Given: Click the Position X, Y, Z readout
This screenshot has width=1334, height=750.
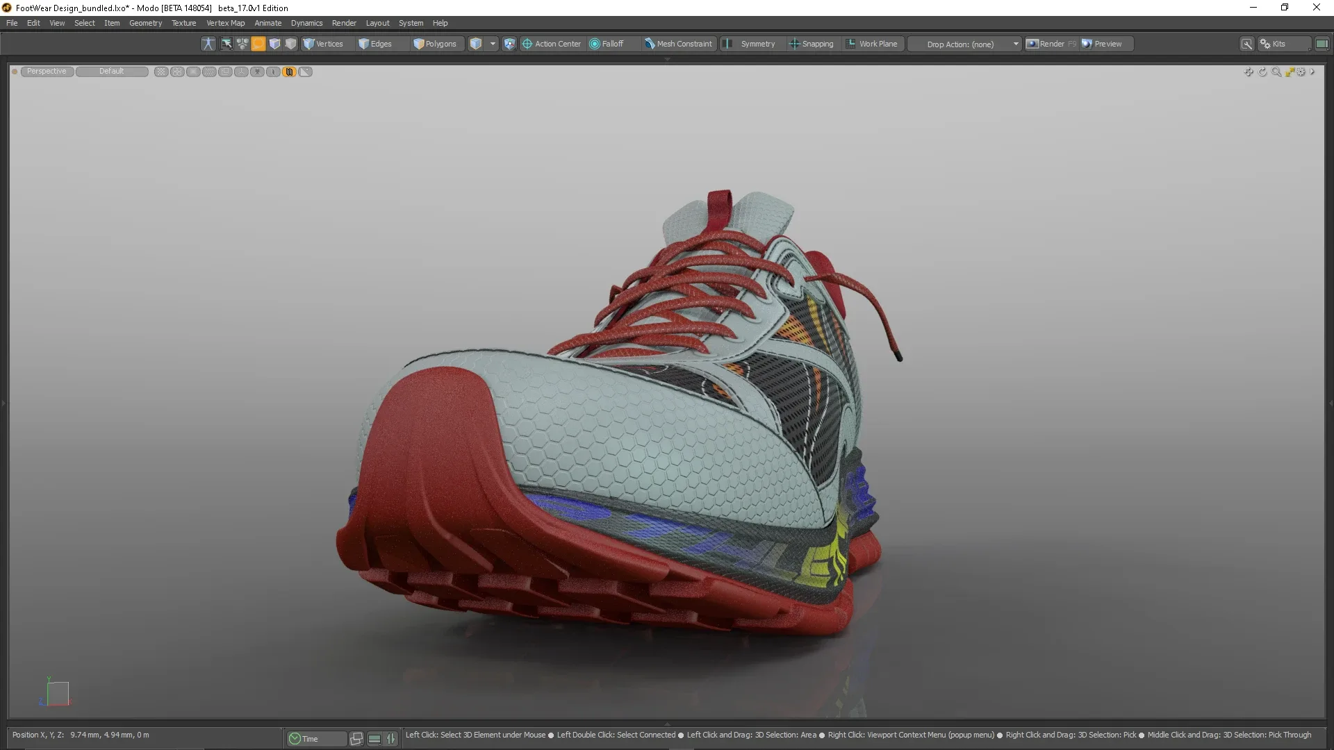Looking at the screenshot, I should point(81,735).
